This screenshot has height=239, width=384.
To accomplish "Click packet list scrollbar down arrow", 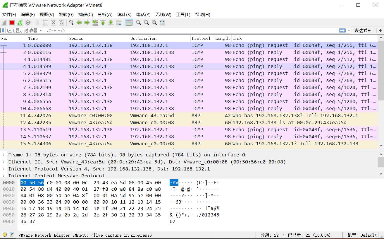I will (381, 145).
